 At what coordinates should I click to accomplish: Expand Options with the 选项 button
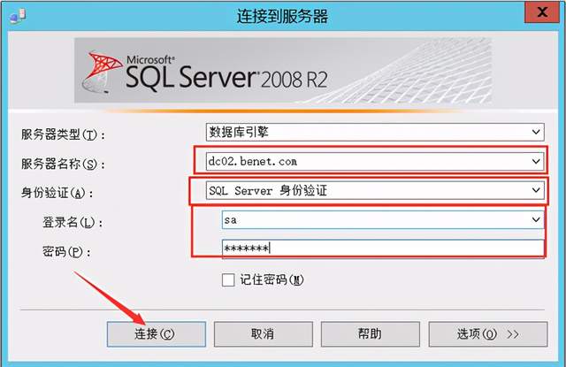(x=488, y=334)
